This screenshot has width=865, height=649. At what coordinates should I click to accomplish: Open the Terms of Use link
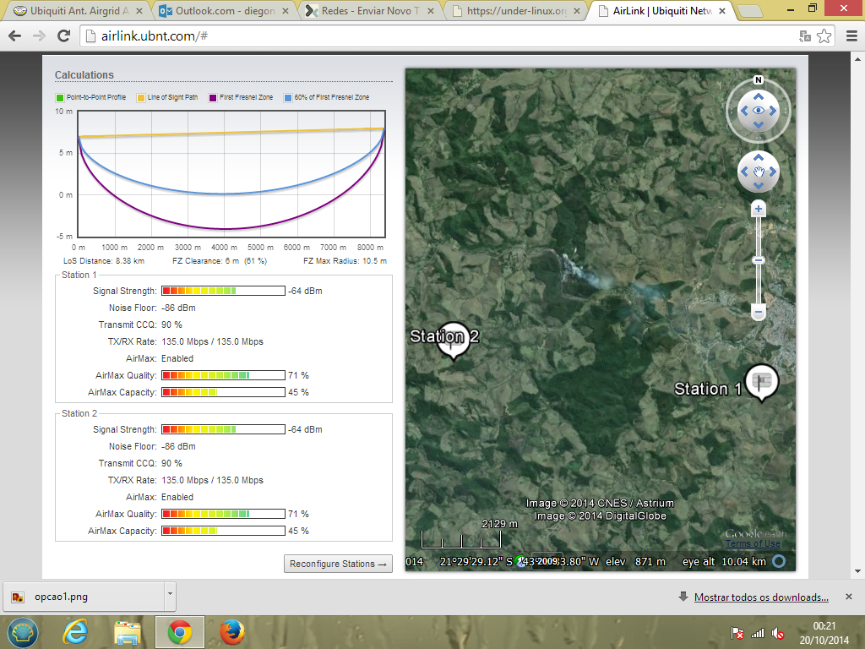(x=753, y=543)
